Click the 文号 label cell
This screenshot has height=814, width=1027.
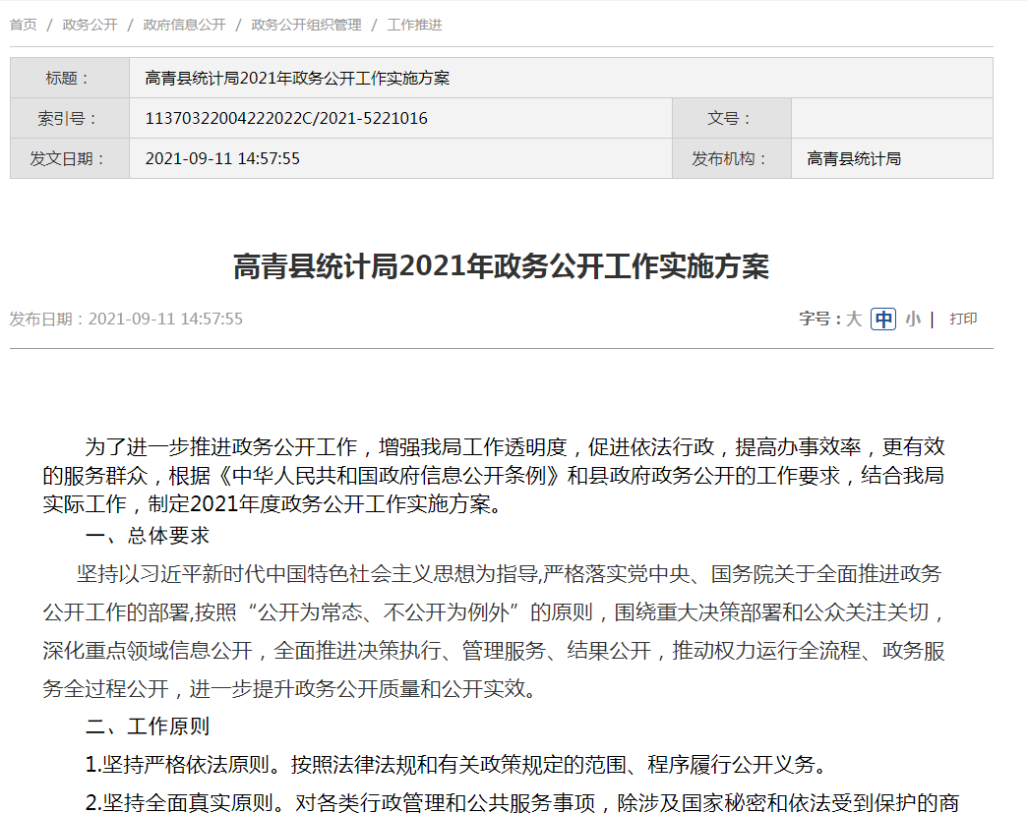[731, 118]
